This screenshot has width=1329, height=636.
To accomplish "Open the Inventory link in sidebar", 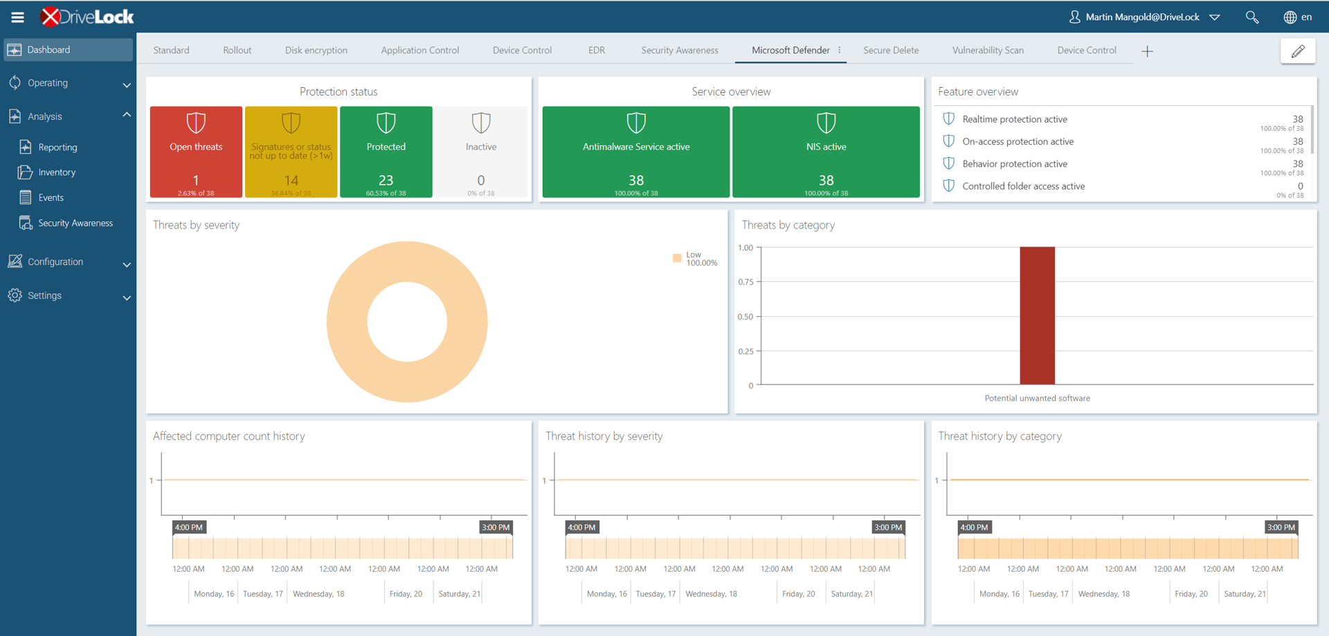I will 57,172.
